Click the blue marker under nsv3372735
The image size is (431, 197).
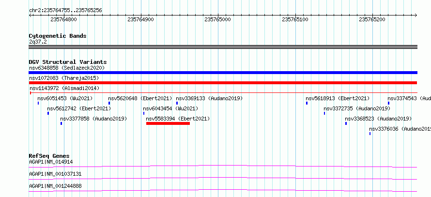click(324, 113)
